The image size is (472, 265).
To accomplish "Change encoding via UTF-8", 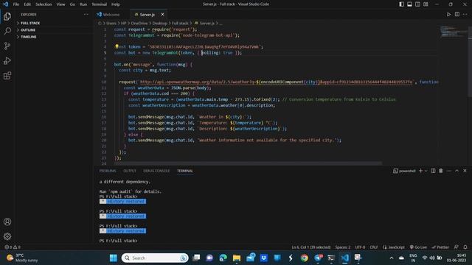I will (360, 247).
